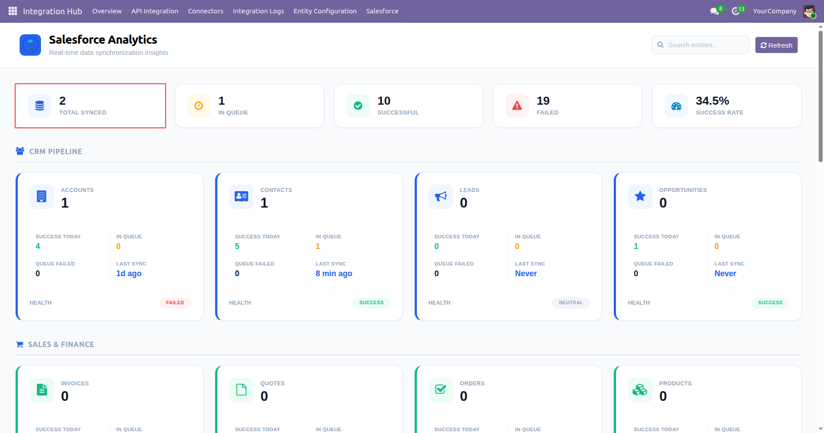Click the SALES & FINANCE section heading
824x433 pixels.
(x=61, y=344)
